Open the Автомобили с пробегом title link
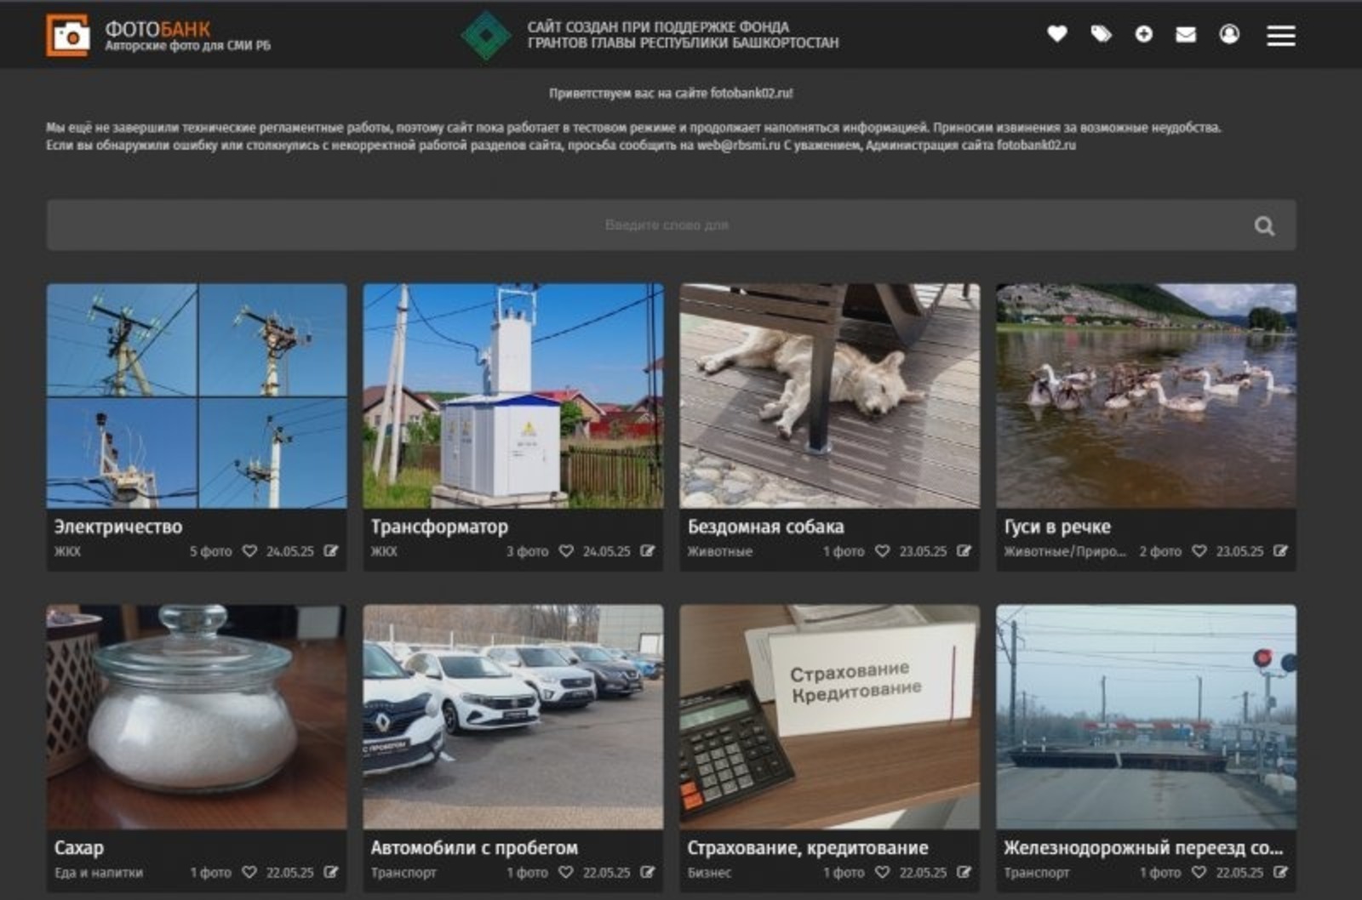1362x900 pixels. coord(474,847)
